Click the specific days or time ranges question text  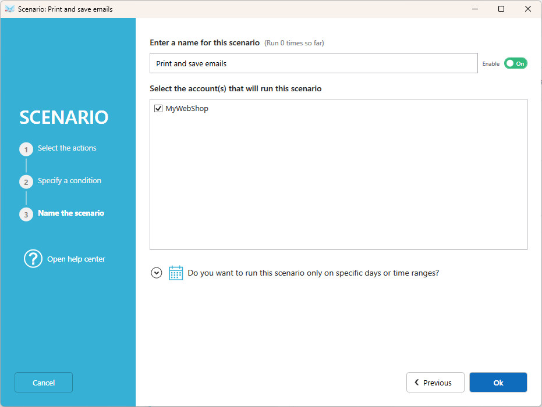click(313, 273)
